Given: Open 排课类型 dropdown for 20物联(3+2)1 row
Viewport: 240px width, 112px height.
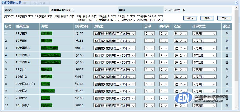Looking at the screenshot, I should click(x=204, y=84).
